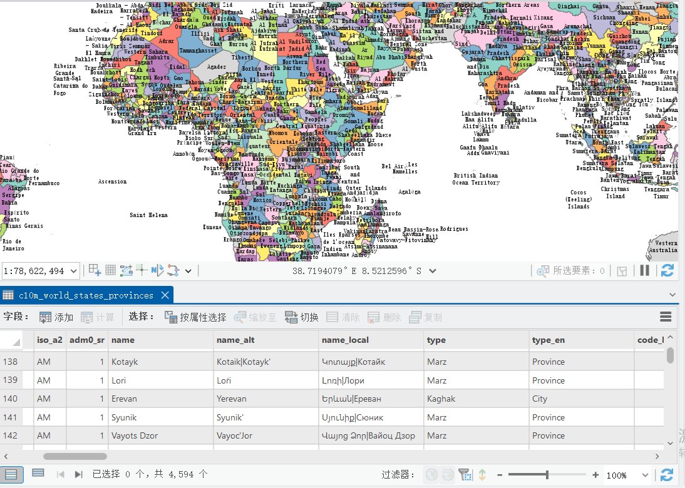This screenshot has height=488, width=685.
Task: Click the iso_a2 column header
Action: point(50,340)
